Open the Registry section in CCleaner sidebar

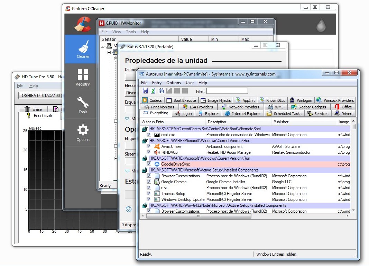[83, 77]
